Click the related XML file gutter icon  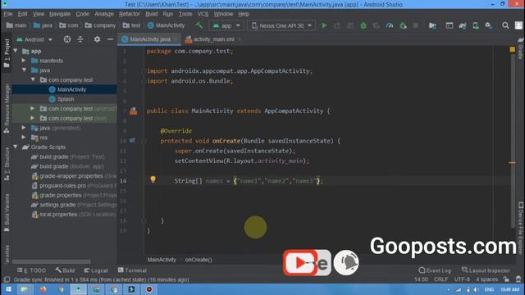tap(133, 111)
